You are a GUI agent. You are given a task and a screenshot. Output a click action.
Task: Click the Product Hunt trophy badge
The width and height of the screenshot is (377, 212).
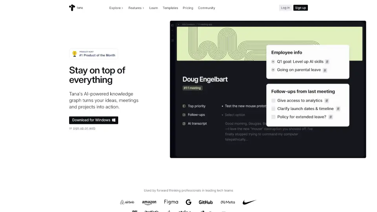(x=93, y=54)
